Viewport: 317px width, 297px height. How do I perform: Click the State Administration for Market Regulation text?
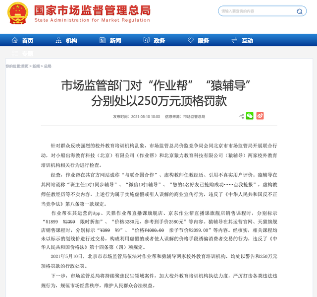(x=92, y=20)
